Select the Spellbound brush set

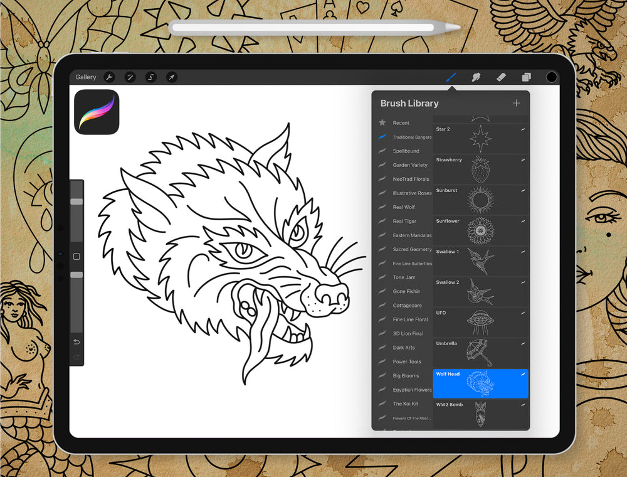(x=406, y=151)
